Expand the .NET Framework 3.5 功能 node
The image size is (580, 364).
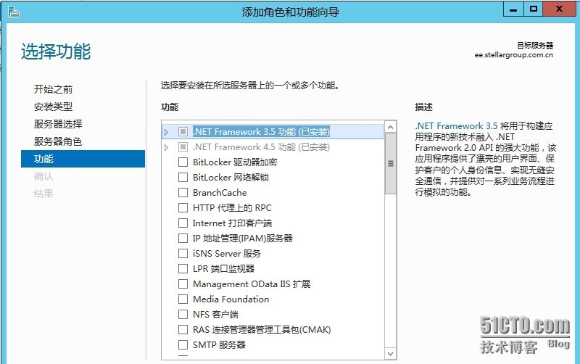coord(167,132)
